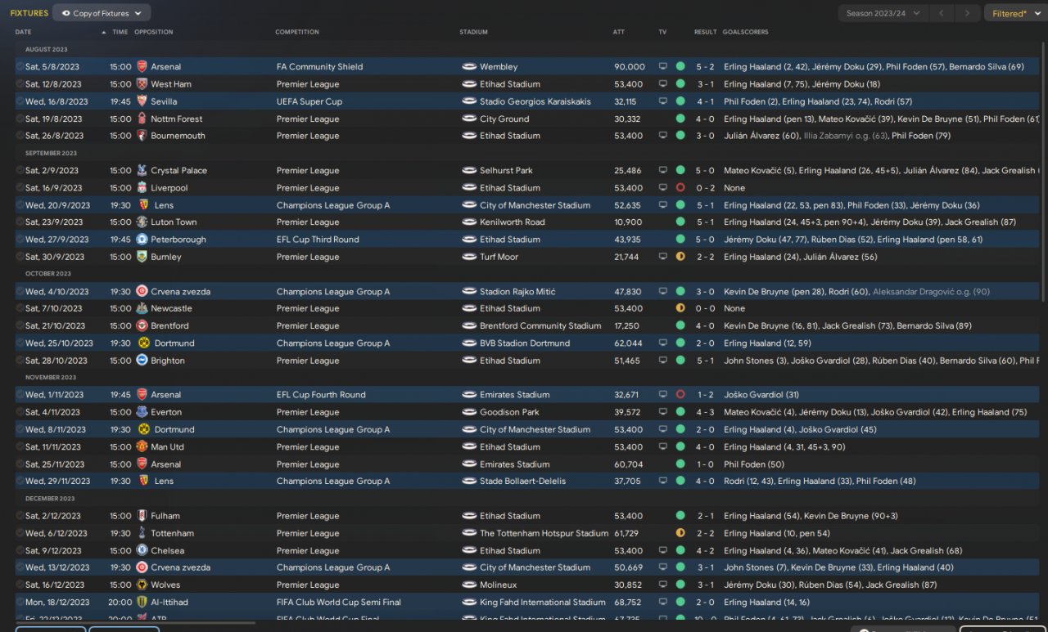The image size is (1048, 632).
Task: Click the EFL Cup Third Round competition name
Action: click(318, 240)
